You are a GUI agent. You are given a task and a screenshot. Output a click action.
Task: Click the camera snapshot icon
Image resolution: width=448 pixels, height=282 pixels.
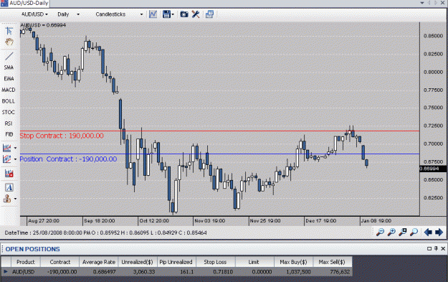coord(184,14)
